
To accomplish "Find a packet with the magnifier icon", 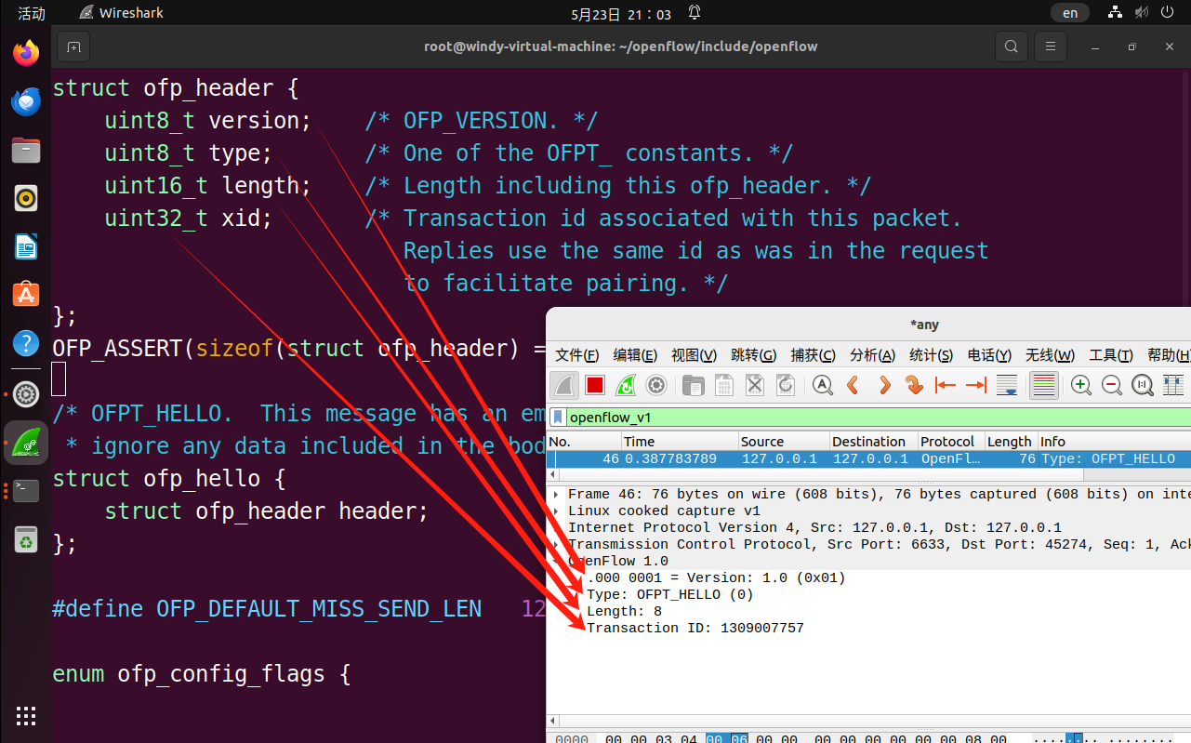I will tap(822, 385).
